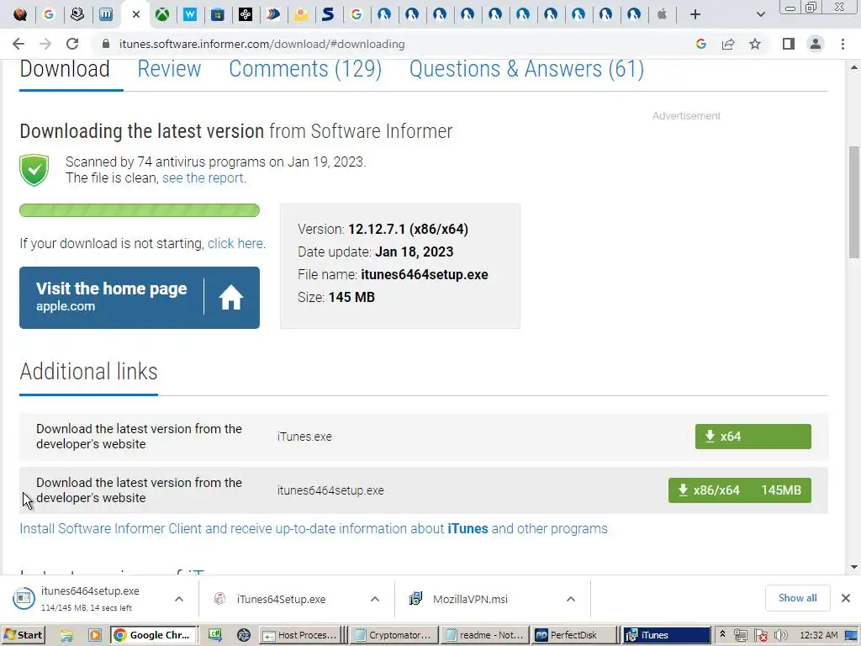
Task: Click the MozillaVPN.msi download item
Action: 470,599
